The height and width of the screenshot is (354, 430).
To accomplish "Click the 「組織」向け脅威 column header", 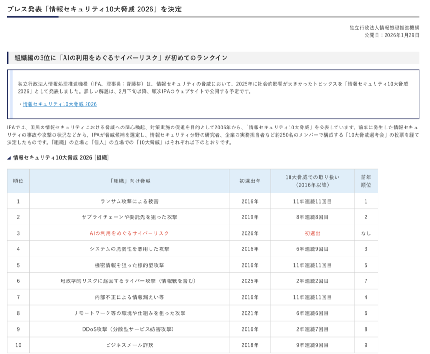I will tap(129, 181).
